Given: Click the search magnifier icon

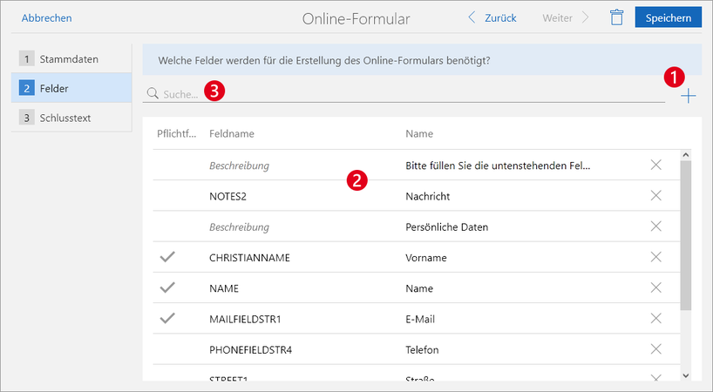Looking at the screenshot, I should point(153,93).
